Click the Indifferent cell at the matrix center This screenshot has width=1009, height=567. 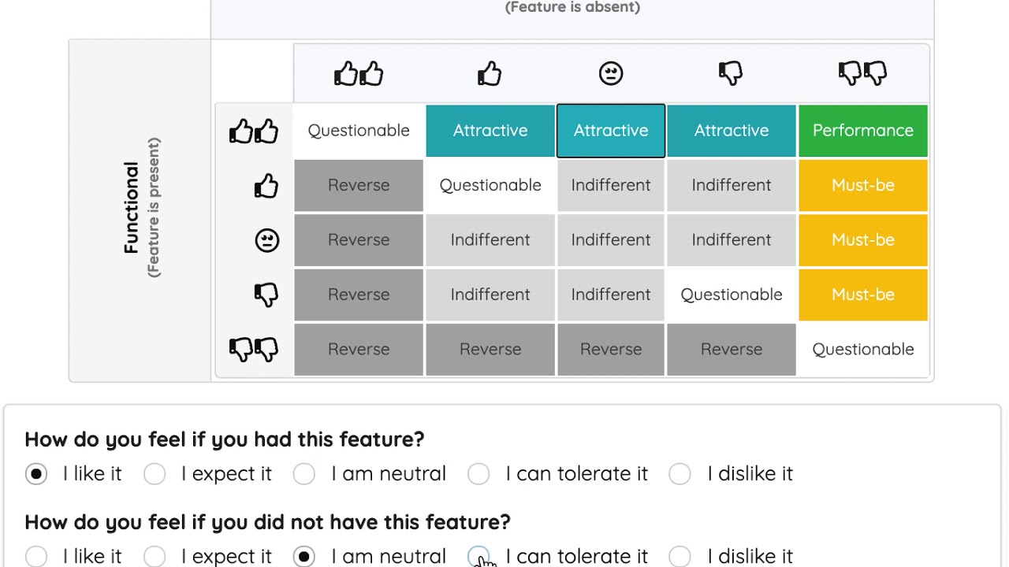(611, 239)
